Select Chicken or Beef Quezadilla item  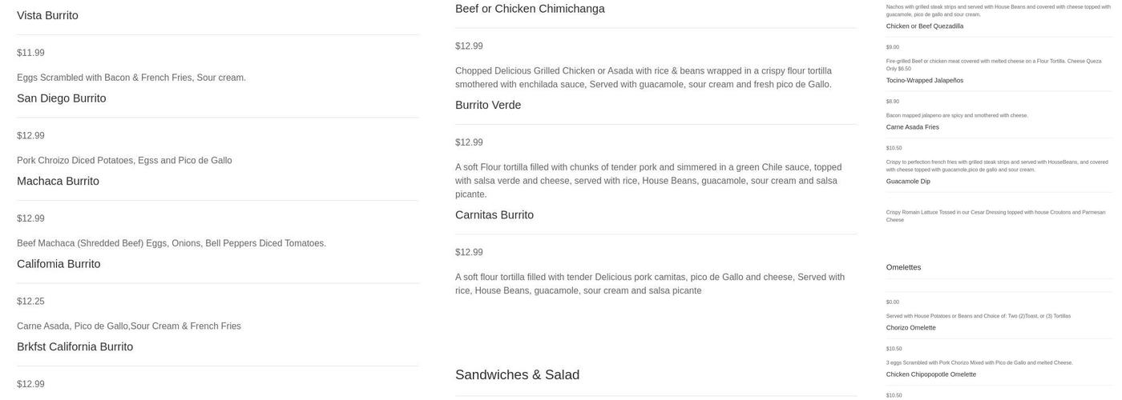[x=925, y=26]
